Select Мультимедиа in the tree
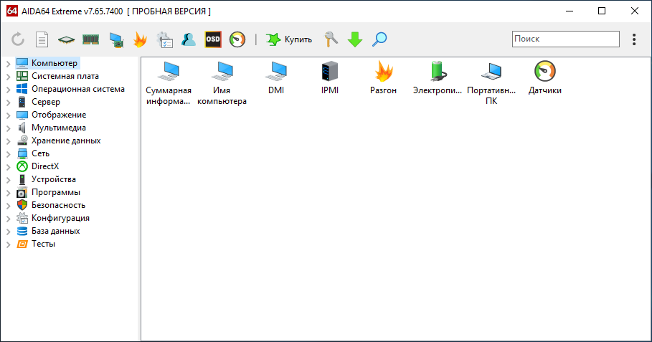This screenshot has width=652, height=342. tap(59, 128)
